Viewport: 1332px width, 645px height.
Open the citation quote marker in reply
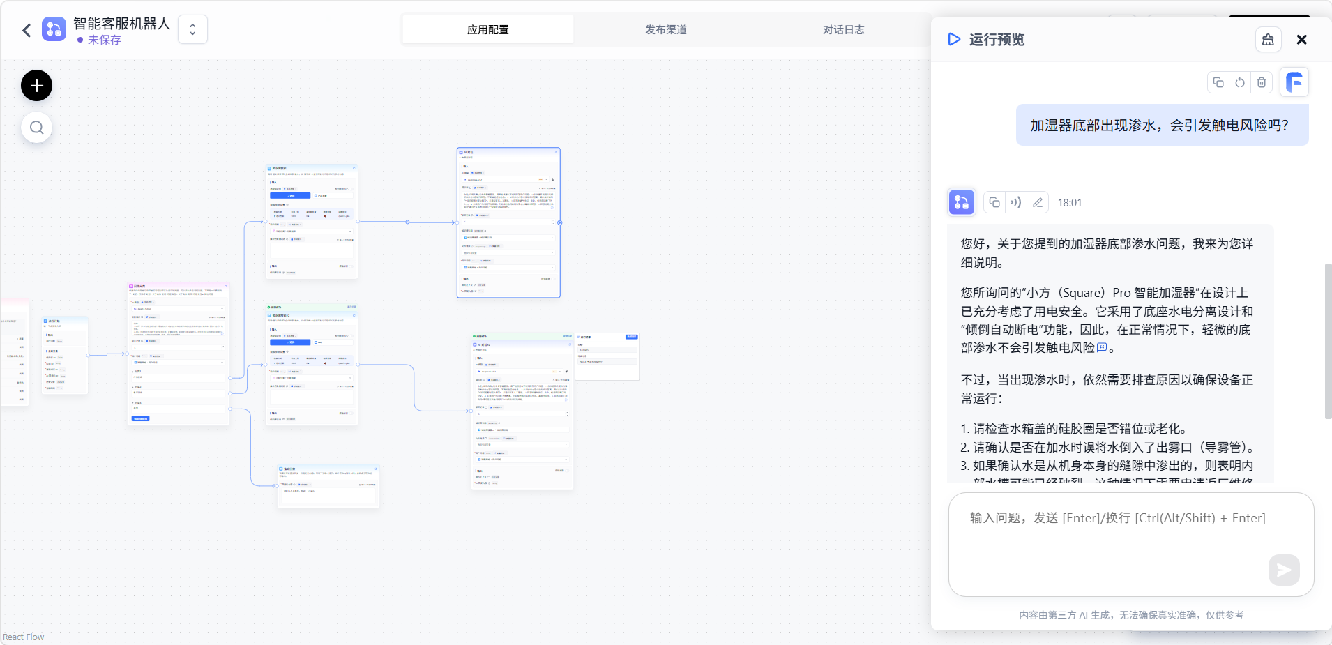1102,347
